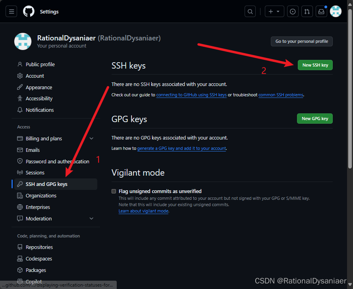Open Appearance settings

pos(56,88)
